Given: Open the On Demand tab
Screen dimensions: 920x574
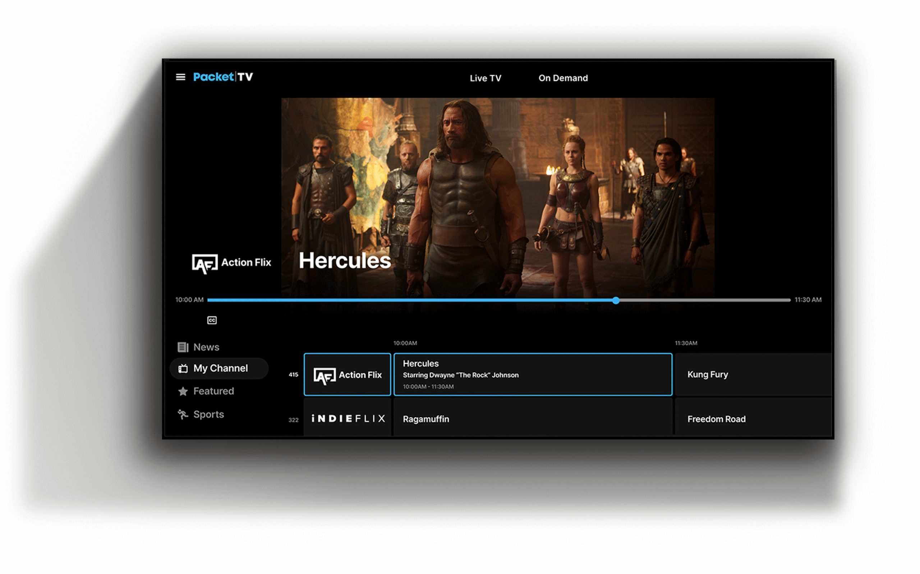Looking at the screenshot, I should click(x=563, y=78).
